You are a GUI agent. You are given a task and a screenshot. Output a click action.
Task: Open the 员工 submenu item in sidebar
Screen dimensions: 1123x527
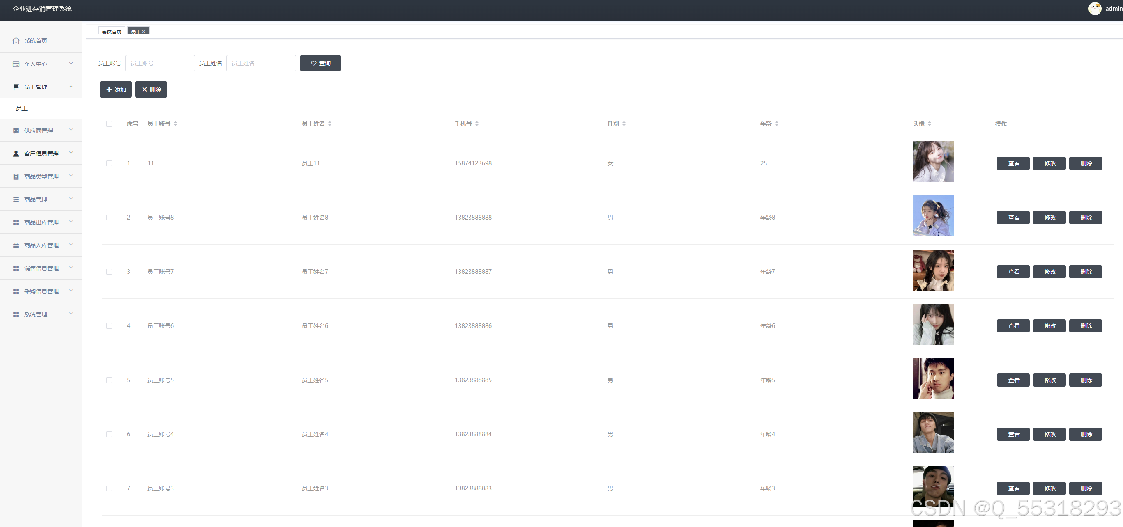(22, 108)
